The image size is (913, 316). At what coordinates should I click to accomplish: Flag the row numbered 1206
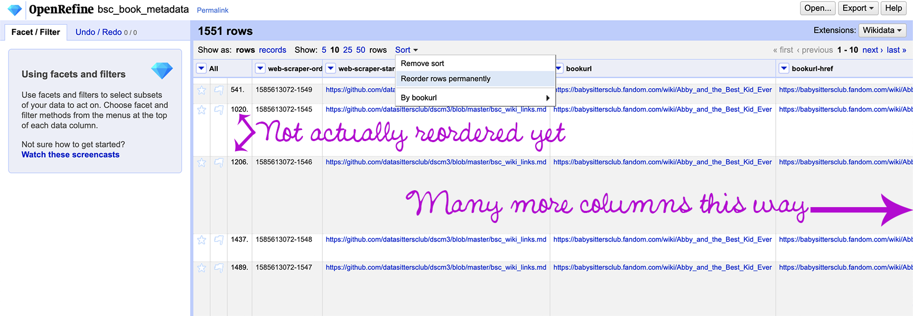tap(218, 163)
